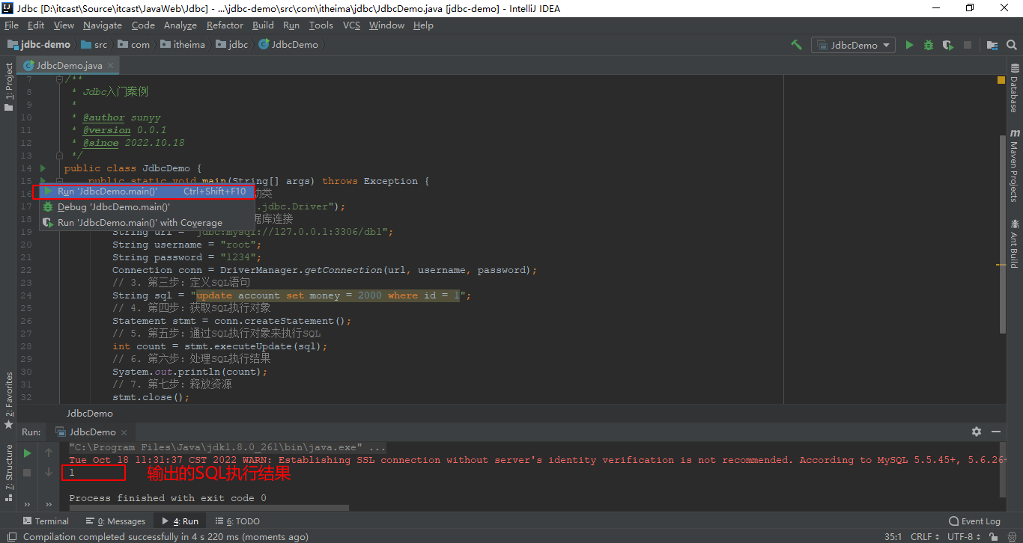Click the green hammer Build Project icon

click(x=796, y=45)
